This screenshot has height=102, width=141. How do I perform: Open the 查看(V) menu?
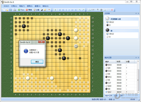38,6
